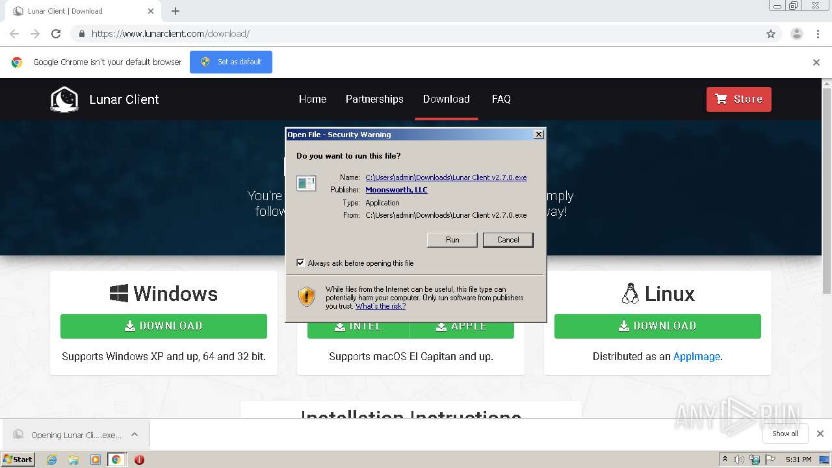Close the downloads bar
Image resolution: width=832 pixels, height=468 pixels.
coord(820,434)
